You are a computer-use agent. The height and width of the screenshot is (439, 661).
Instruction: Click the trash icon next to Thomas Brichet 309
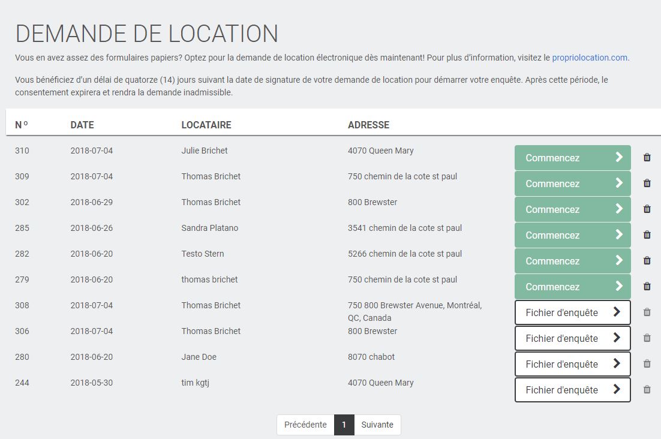click(x=647, y=184)
